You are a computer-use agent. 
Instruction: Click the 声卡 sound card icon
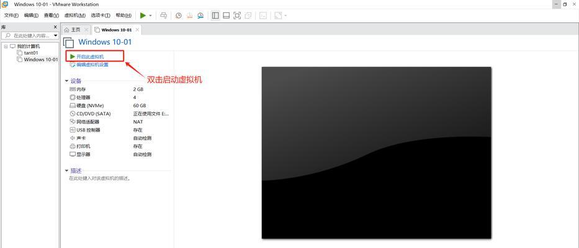point(73,138)
